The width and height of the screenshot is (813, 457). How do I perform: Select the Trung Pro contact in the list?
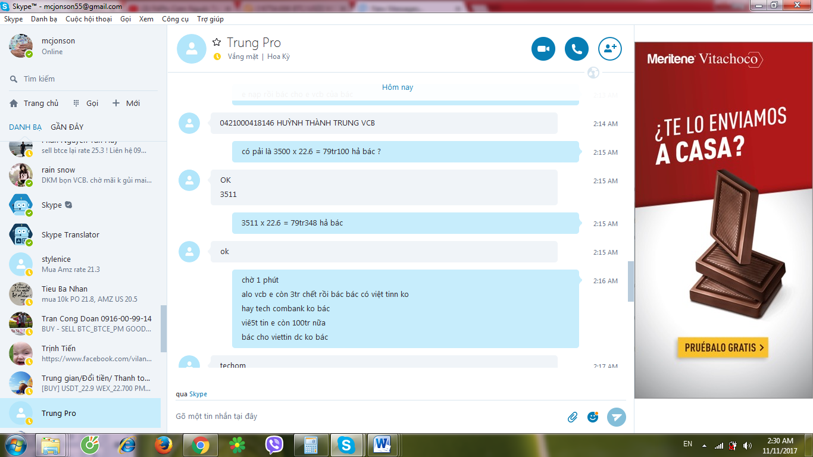coord(80,413)
